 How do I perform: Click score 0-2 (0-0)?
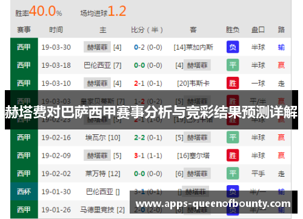(148, 47)
